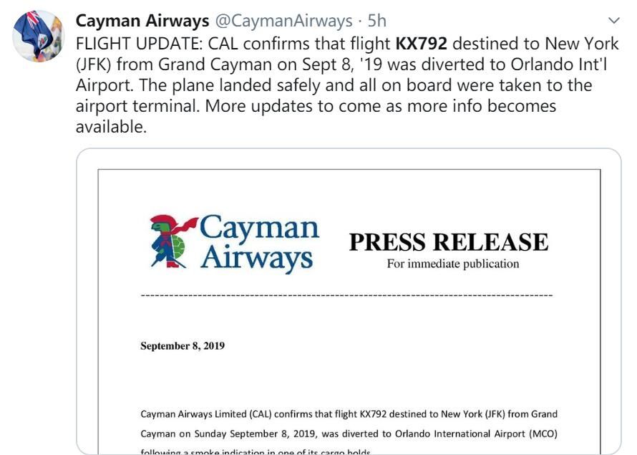Open the Cayman Airways display name link
Image resolution: width=637 pixels, height=455 pixels.
point(142,21)
